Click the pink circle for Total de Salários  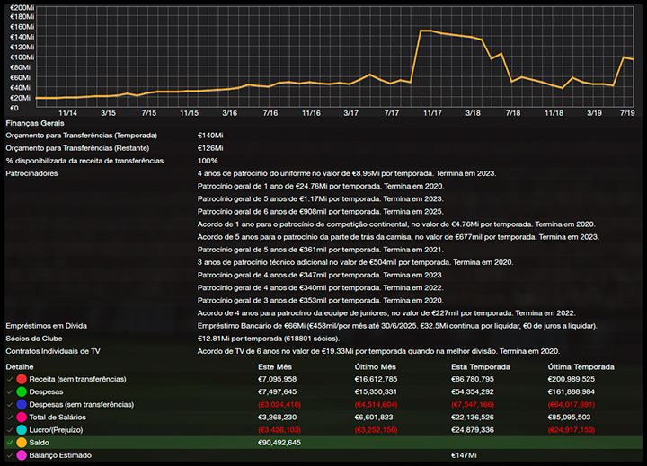pos(22,418)
